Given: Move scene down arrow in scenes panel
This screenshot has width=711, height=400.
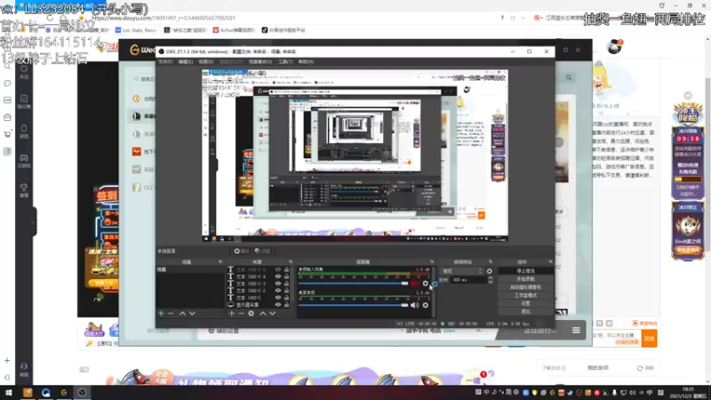Looking at the screenshot, I should click(192, 314).
